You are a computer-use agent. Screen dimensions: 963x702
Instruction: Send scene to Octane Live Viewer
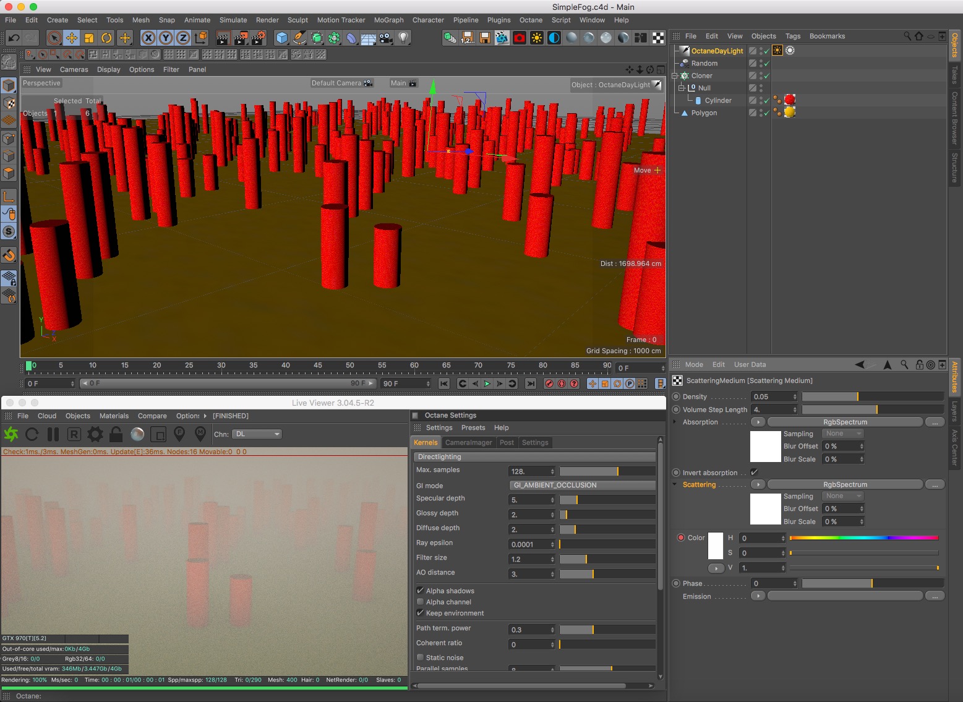pos(11,434)
